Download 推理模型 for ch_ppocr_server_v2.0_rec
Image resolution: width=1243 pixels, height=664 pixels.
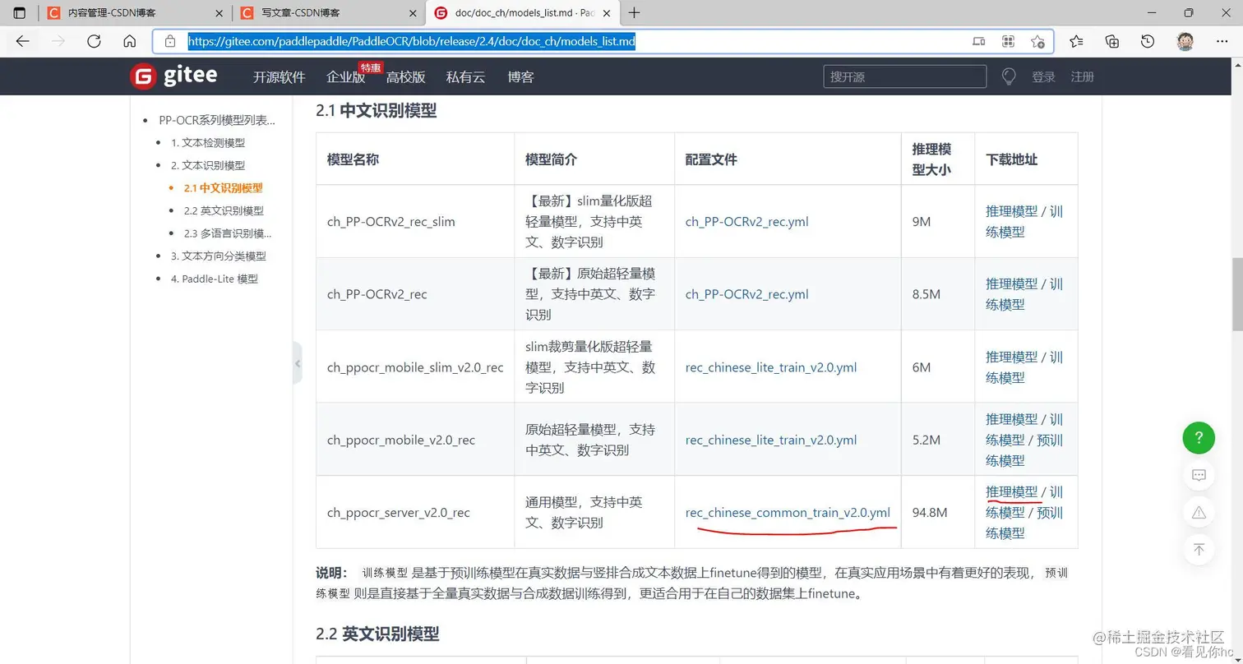click(x=1011, y=491)
